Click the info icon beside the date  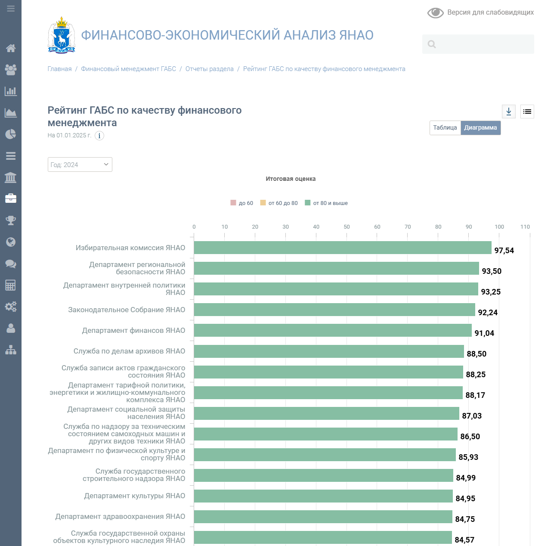(x=99, y=136)
